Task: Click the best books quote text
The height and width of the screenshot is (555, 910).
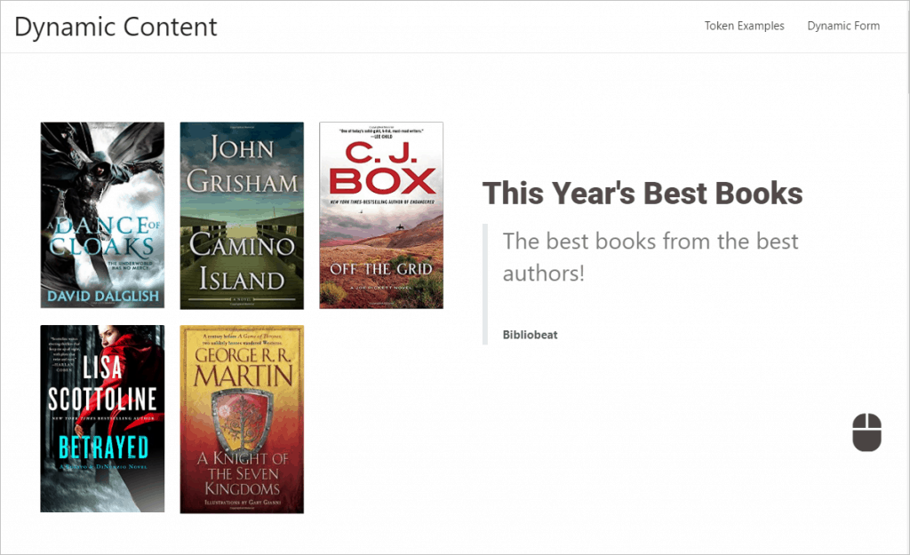Action: (x=650, y=257)
